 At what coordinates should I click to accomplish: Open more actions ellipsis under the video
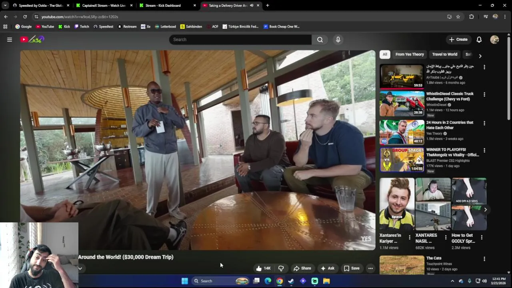pyautogui.click(x=371, y=268)
